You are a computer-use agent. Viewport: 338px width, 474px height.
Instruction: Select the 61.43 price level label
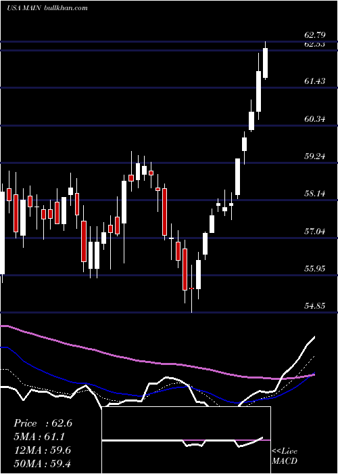[315, 81]
